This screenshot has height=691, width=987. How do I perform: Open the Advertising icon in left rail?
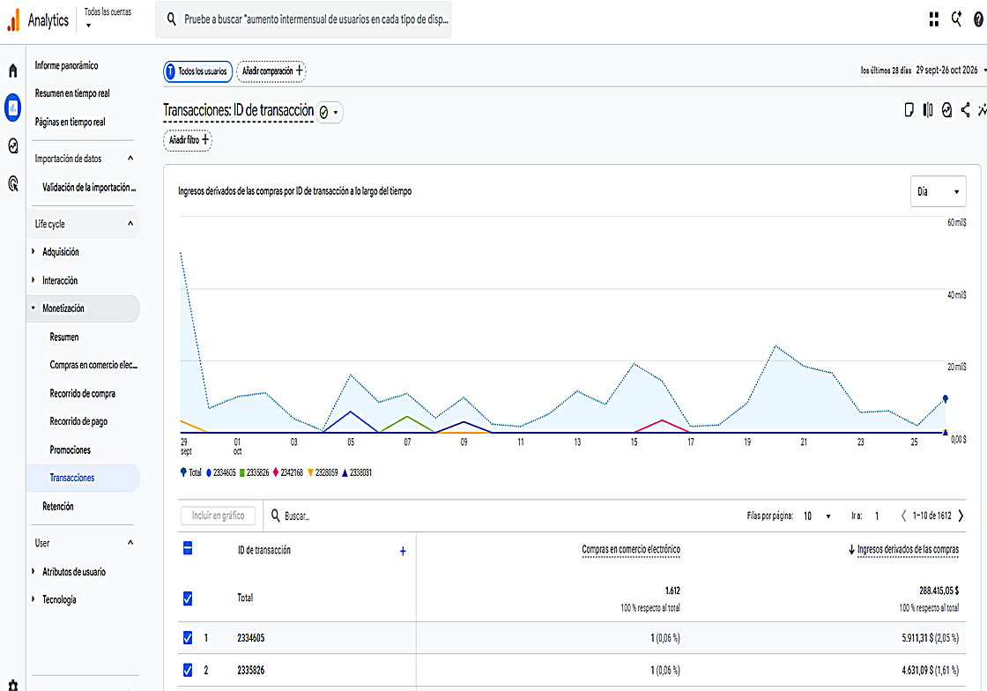tap(12, 183)
